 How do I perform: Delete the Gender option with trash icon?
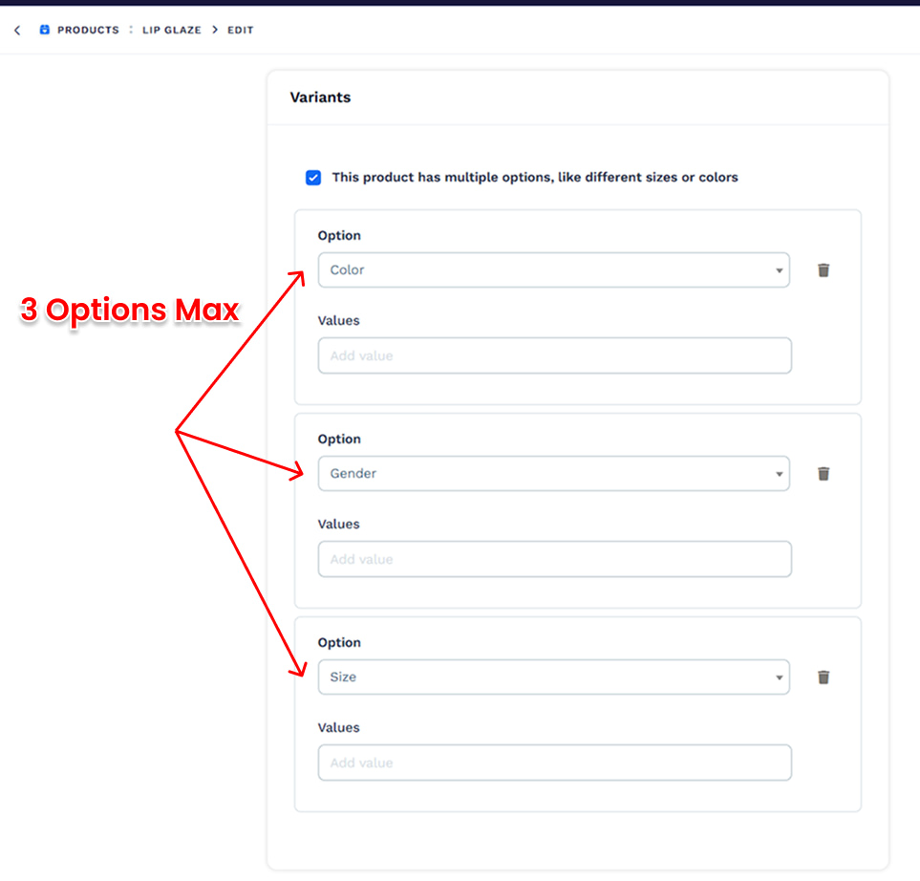824,474
